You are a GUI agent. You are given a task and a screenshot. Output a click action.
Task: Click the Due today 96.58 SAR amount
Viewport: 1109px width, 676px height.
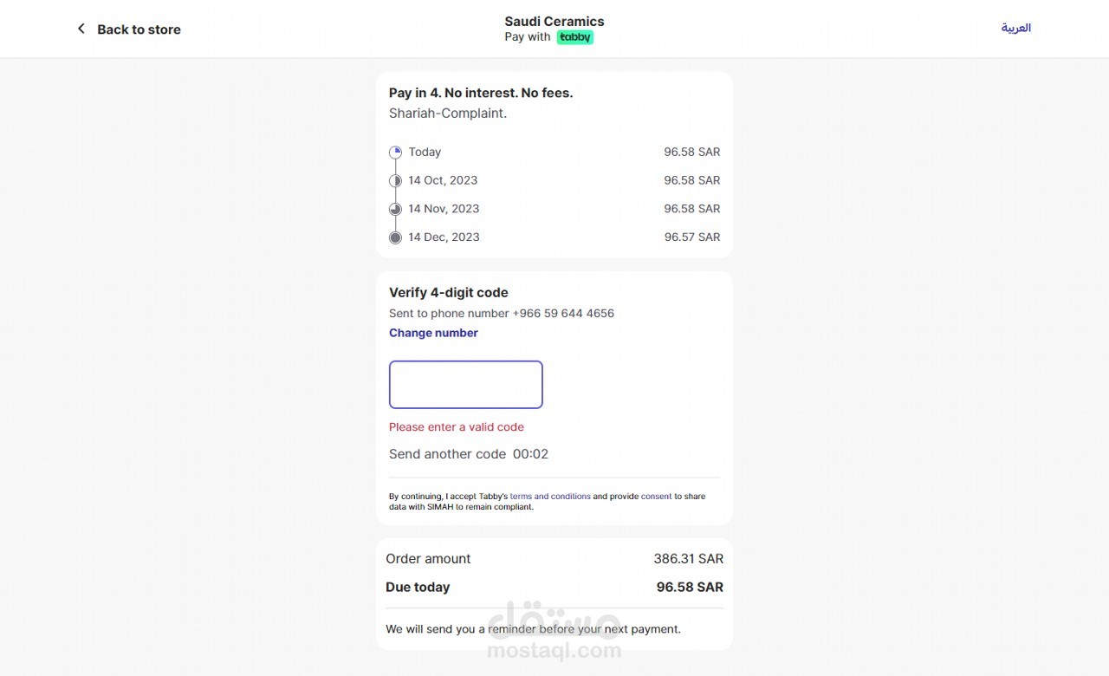[x=690, y=587]
